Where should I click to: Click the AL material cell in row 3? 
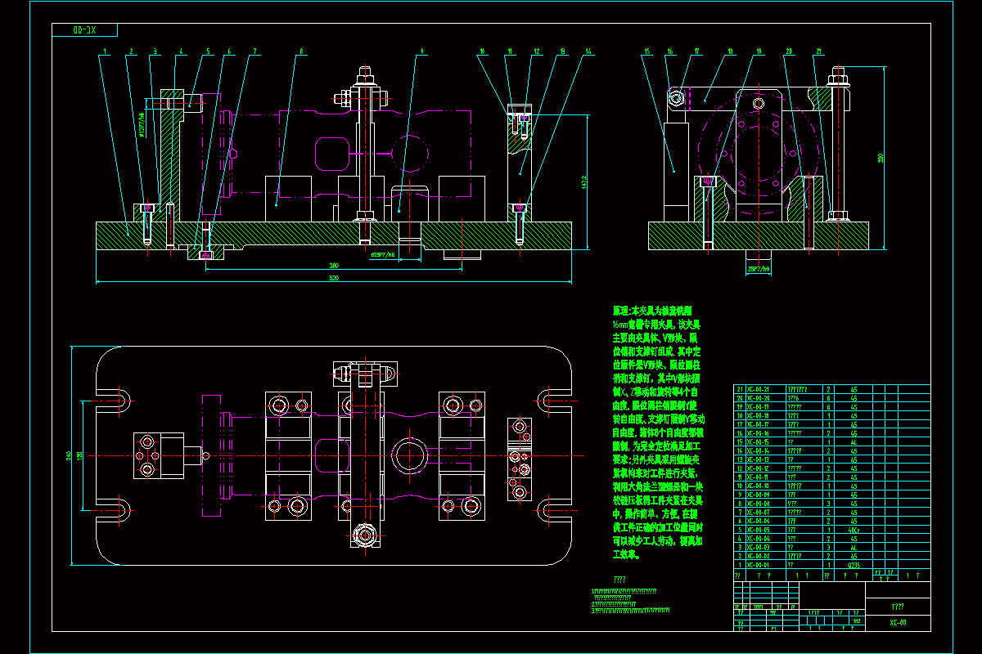[854, 547]
